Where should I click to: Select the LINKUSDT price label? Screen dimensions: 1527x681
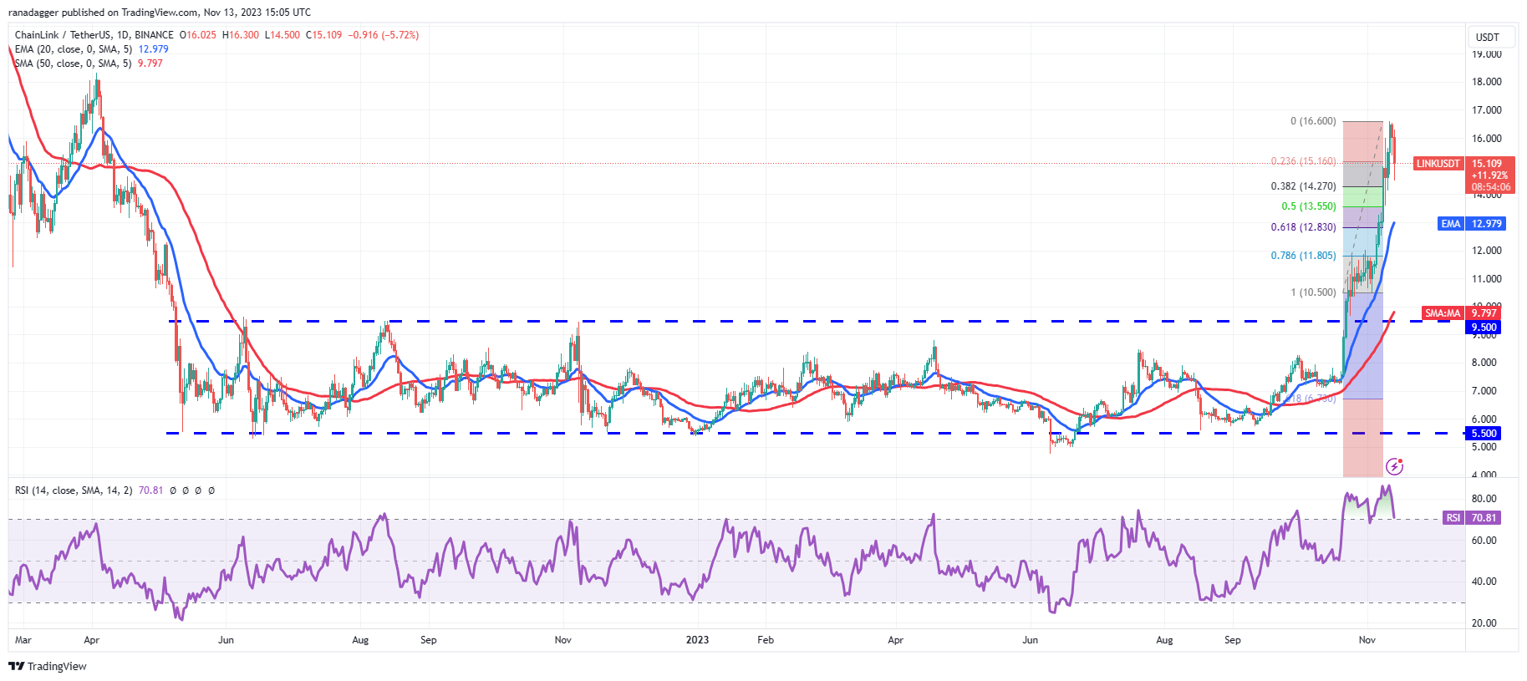pos(1438,164)
